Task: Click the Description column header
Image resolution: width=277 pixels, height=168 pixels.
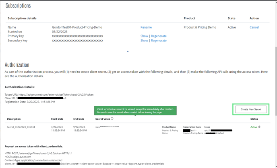Action: [x=14, y=119]
